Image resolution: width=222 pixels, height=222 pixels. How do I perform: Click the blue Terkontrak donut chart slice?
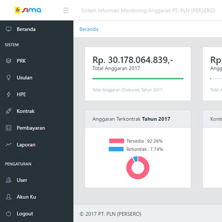coord(136,159)
